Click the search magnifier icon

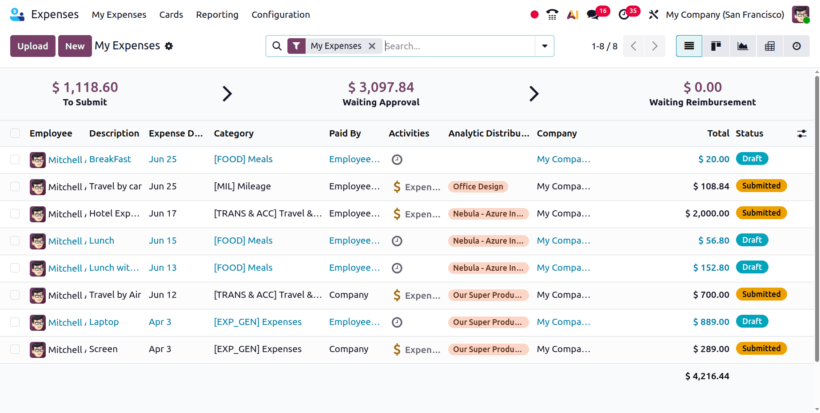(x=277, y=46)
